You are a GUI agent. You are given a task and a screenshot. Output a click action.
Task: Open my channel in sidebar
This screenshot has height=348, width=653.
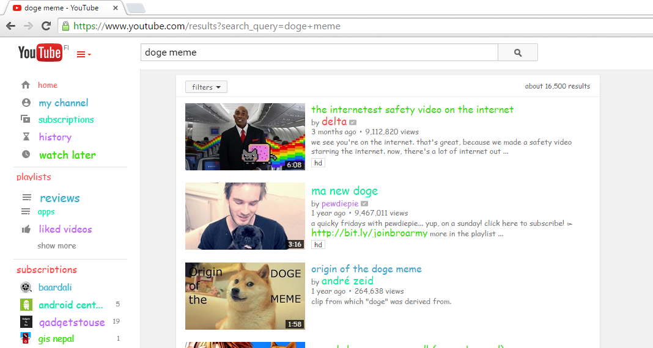coord(64,103)
